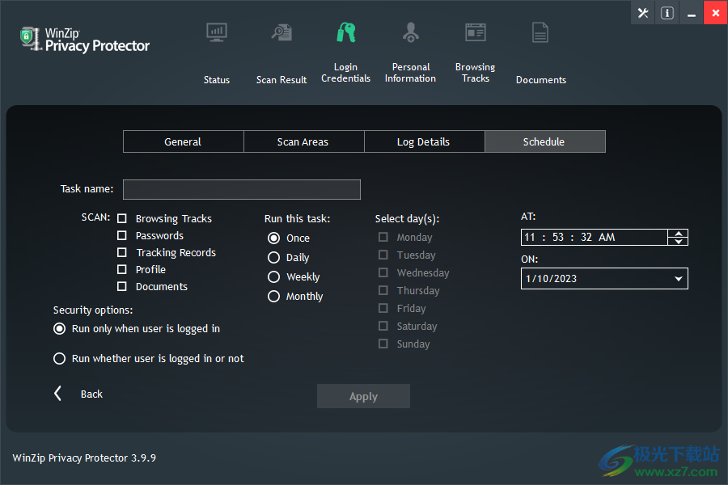728x485 pixels.
Task: Decrease time with down spinner arrow
Action: tap(679, 242)
